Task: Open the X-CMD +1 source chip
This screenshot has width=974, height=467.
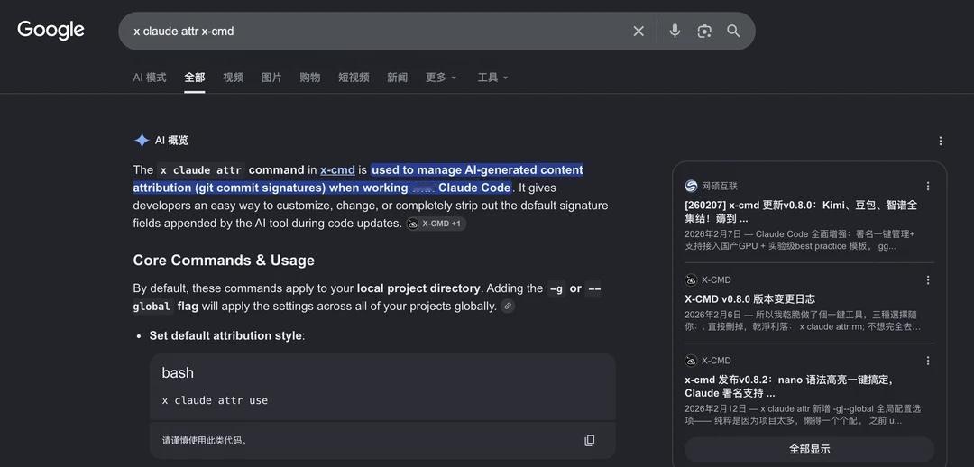Action: coord(436,224)
